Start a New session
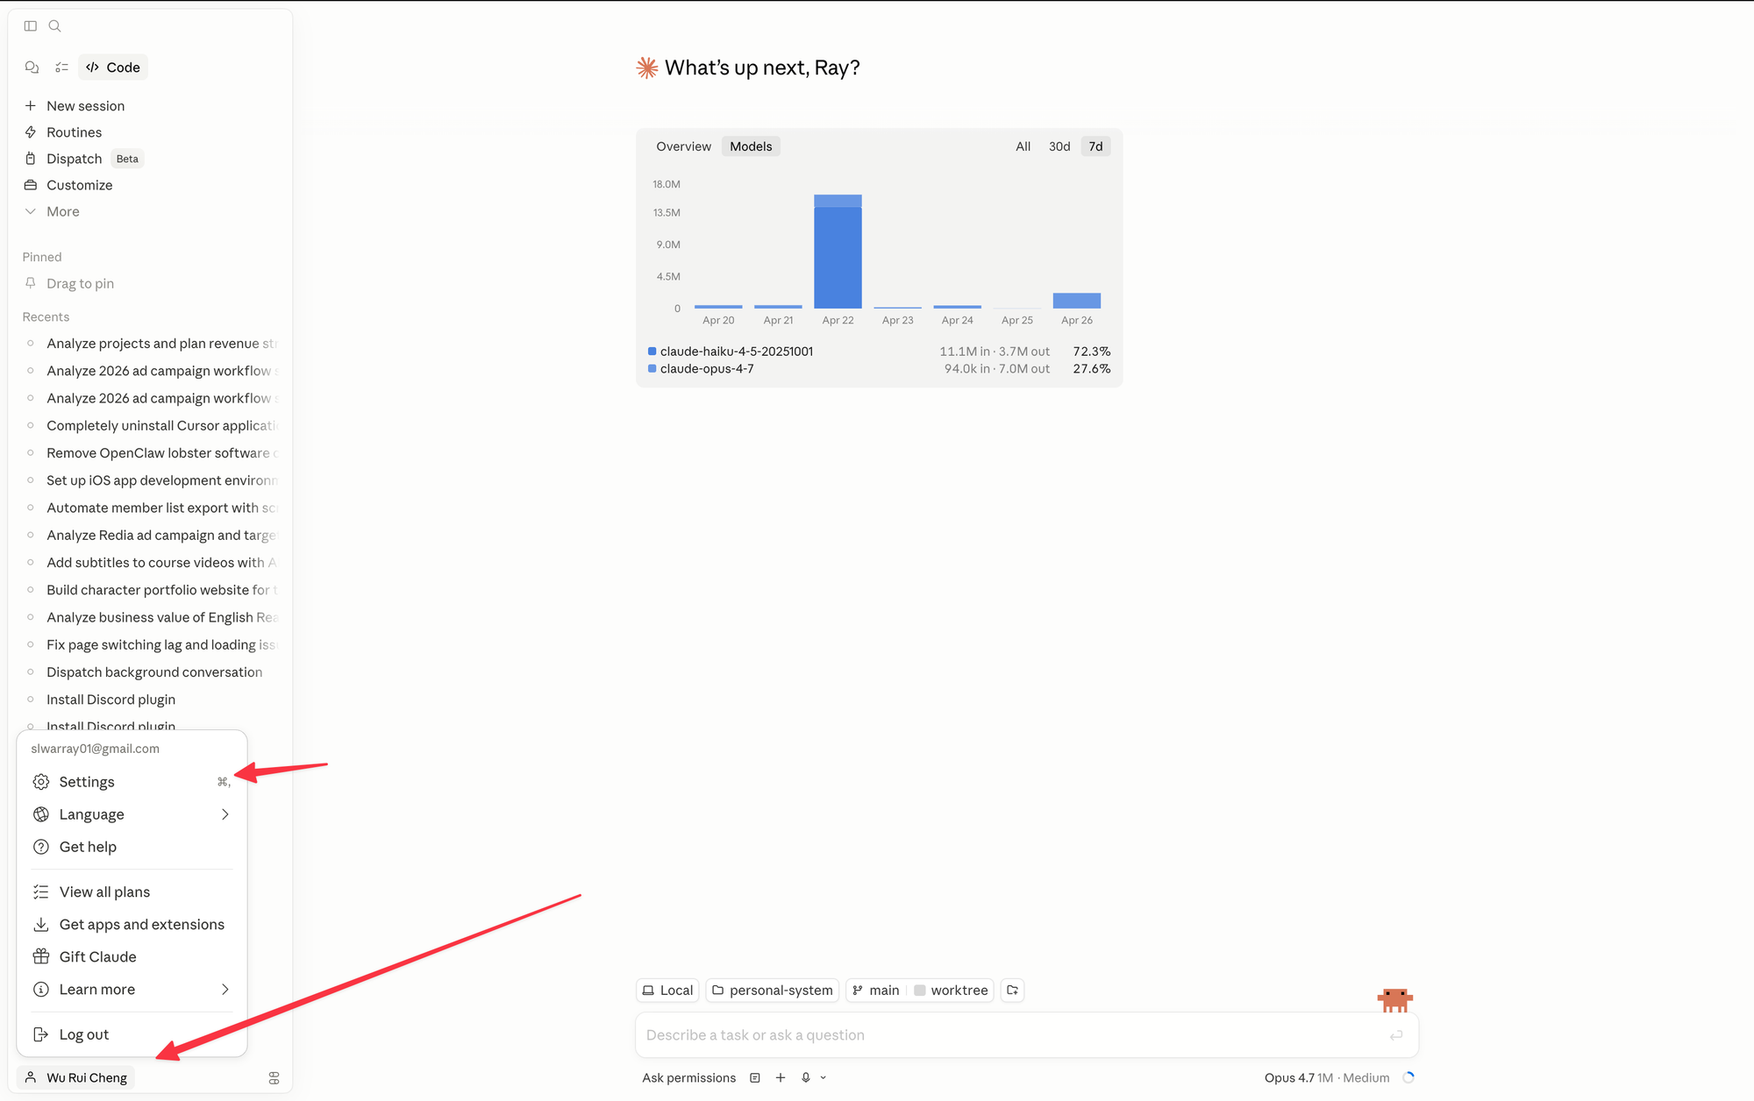Screen dimensions: 1754x1101 click(85, 106)
